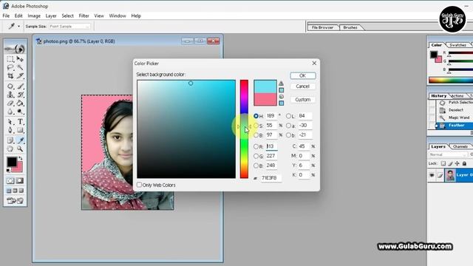Click the Deselect history state

click(x=455, y=110)
